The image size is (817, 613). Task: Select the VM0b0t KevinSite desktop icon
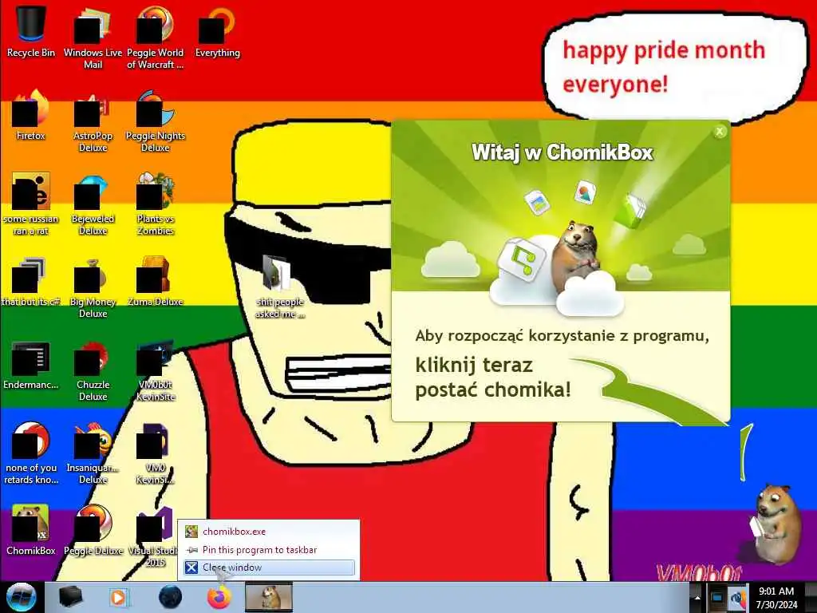tap(156, 369)
